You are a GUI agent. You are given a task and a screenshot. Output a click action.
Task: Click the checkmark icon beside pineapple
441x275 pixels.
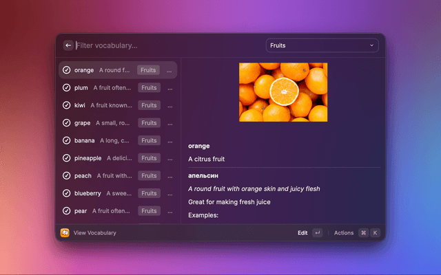point(67,158)
